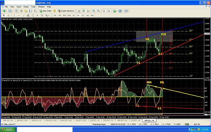211x132 pixels.
Task: Click the PimpologyVegas profile in status bar
Action: point(99,124)
